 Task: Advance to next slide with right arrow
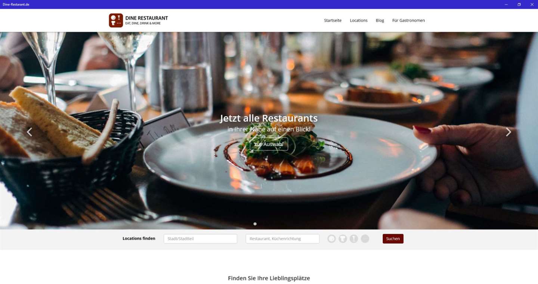point(508,132)
